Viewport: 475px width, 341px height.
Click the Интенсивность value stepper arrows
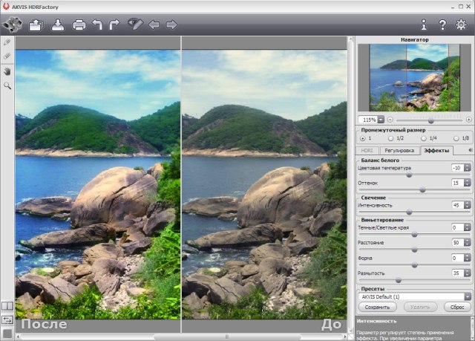(468, 204)
